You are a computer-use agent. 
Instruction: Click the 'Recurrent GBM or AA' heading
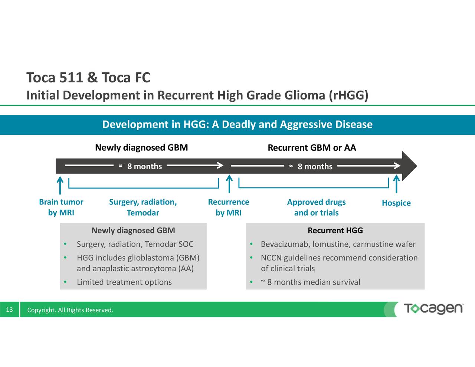click(x=312, y=148)
